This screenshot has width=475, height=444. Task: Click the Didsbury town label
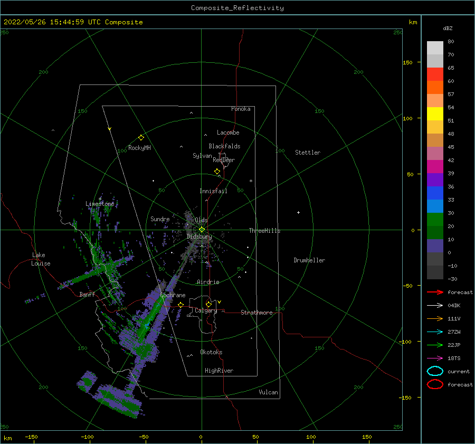click(x=199, y=237)
